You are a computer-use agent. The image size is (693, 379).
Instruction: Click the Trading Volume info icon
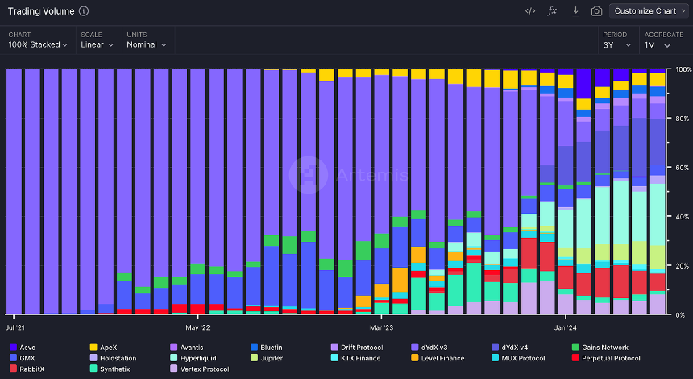[x=84, y=11]
